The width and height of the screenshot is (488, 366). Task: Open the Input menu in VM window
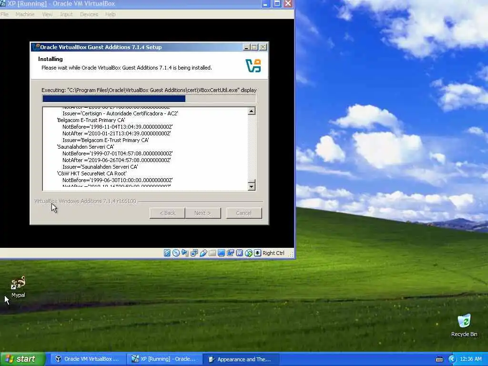coord(66,14)
